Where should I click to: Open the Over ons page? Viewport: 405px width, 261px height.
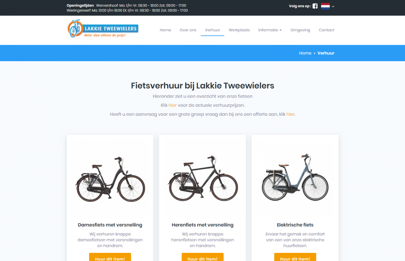tap(188, 30)
